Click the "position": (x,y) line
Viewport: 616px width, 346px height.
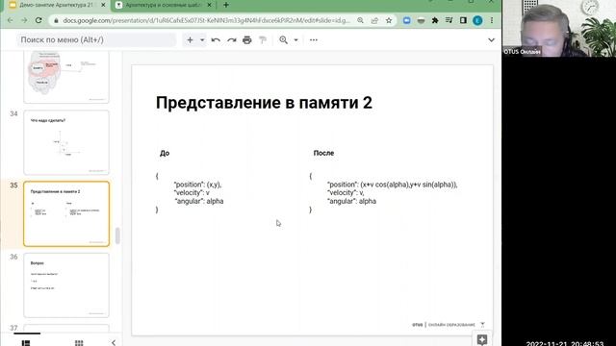click(x=198, y=185)
